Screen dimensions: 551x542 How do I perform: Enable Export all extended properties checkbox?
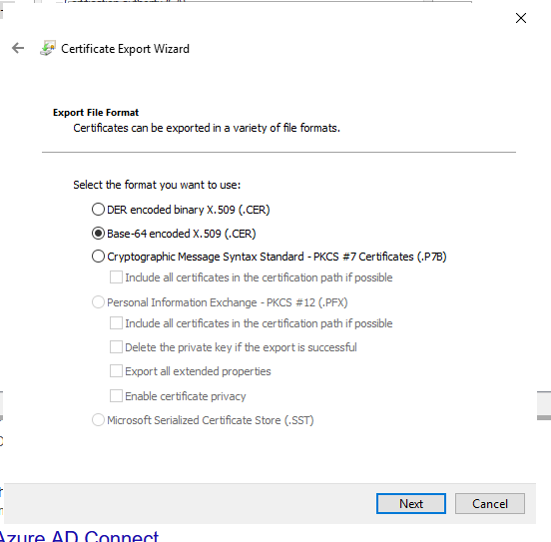[116, 371]
